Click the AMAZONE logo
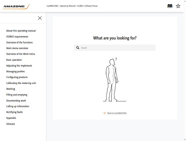This screenshot has width=186, height=141. click(x=16, y=6)
